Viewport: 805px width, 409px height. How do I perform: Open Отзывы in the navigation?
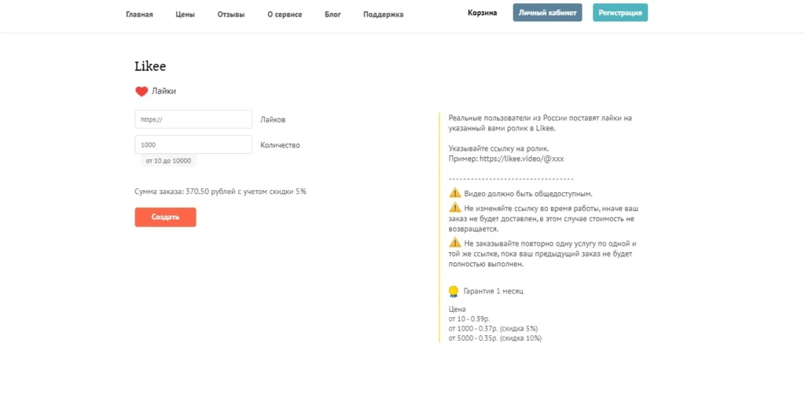pos(231,14)
